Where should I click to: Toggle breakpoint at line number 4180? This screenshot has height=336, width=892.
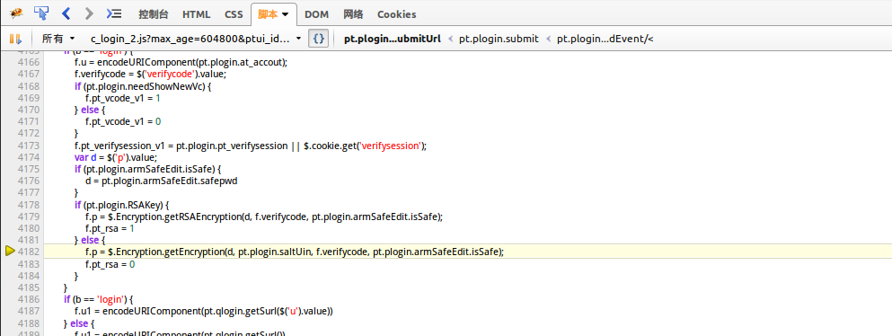[29, 228]
